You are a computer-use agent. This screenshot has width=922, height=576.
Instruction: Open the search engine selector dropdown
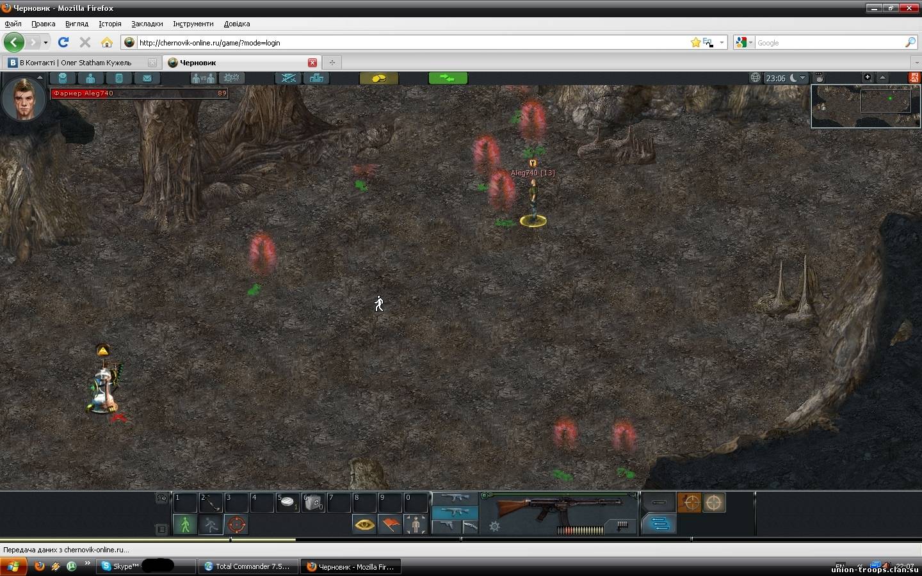coord(745,43)
